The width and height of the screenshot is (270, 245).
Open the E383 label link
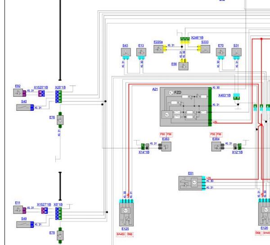(166, 139)
